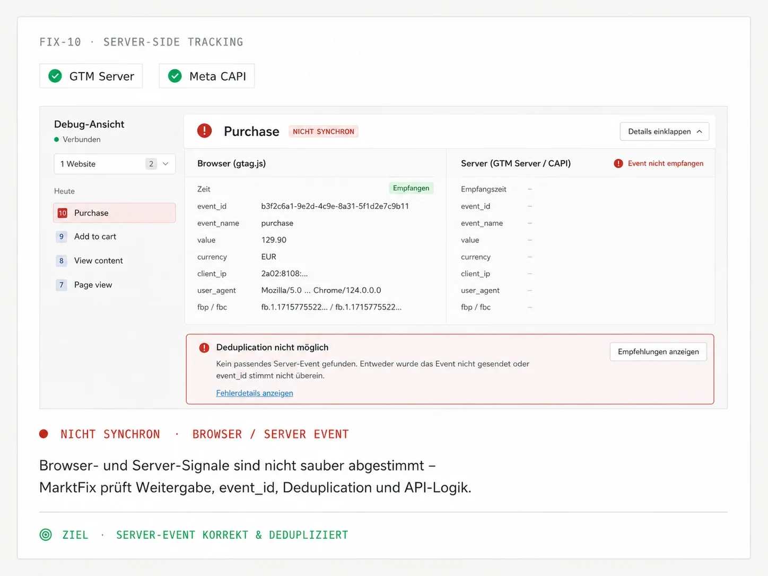
Task: Select the Purchase event in the list
Action: click(115, 213)
